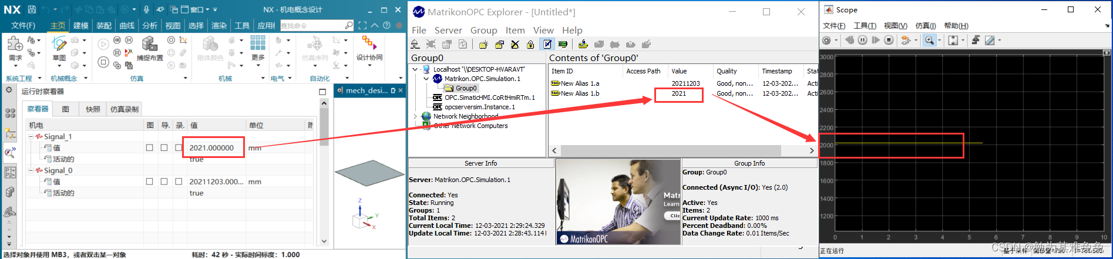Open the 仿真(I) menu in Scope
The width and height of the screenshot is (1113, 259).
click(926, 25)
